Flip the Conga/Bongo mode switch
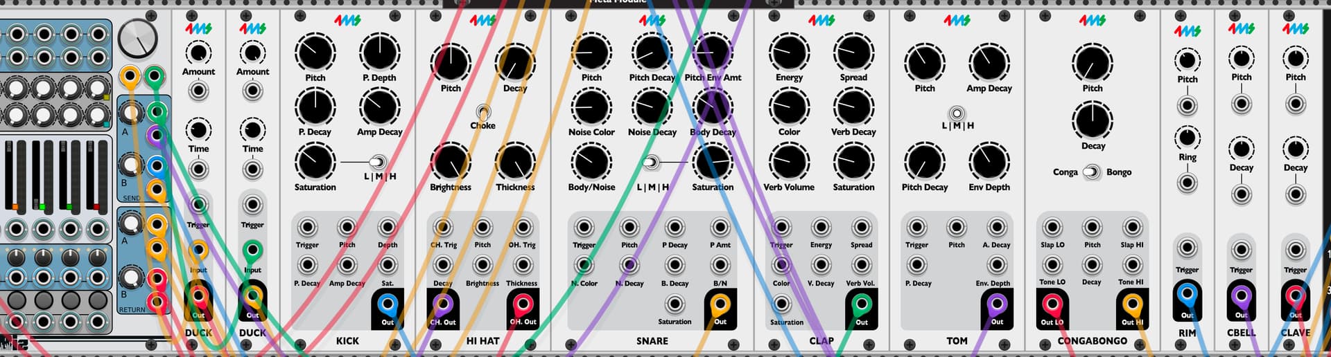This screenshot has width=1331, height=357. [x=1092, y=172]
